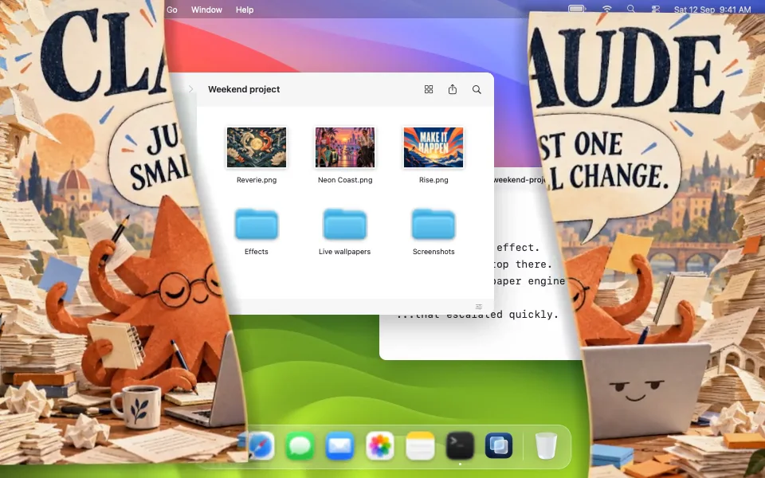Viewport: 765px width, 478px height.
Task: Go forward with the Finder chevron
Action: (190, 89)
